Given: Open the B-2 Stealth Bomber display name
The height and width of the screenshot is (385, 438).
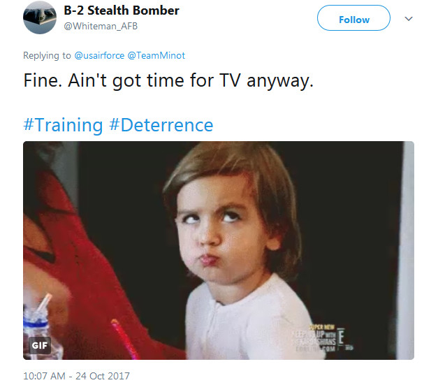Looking at the screenshot, I should 122,10.
